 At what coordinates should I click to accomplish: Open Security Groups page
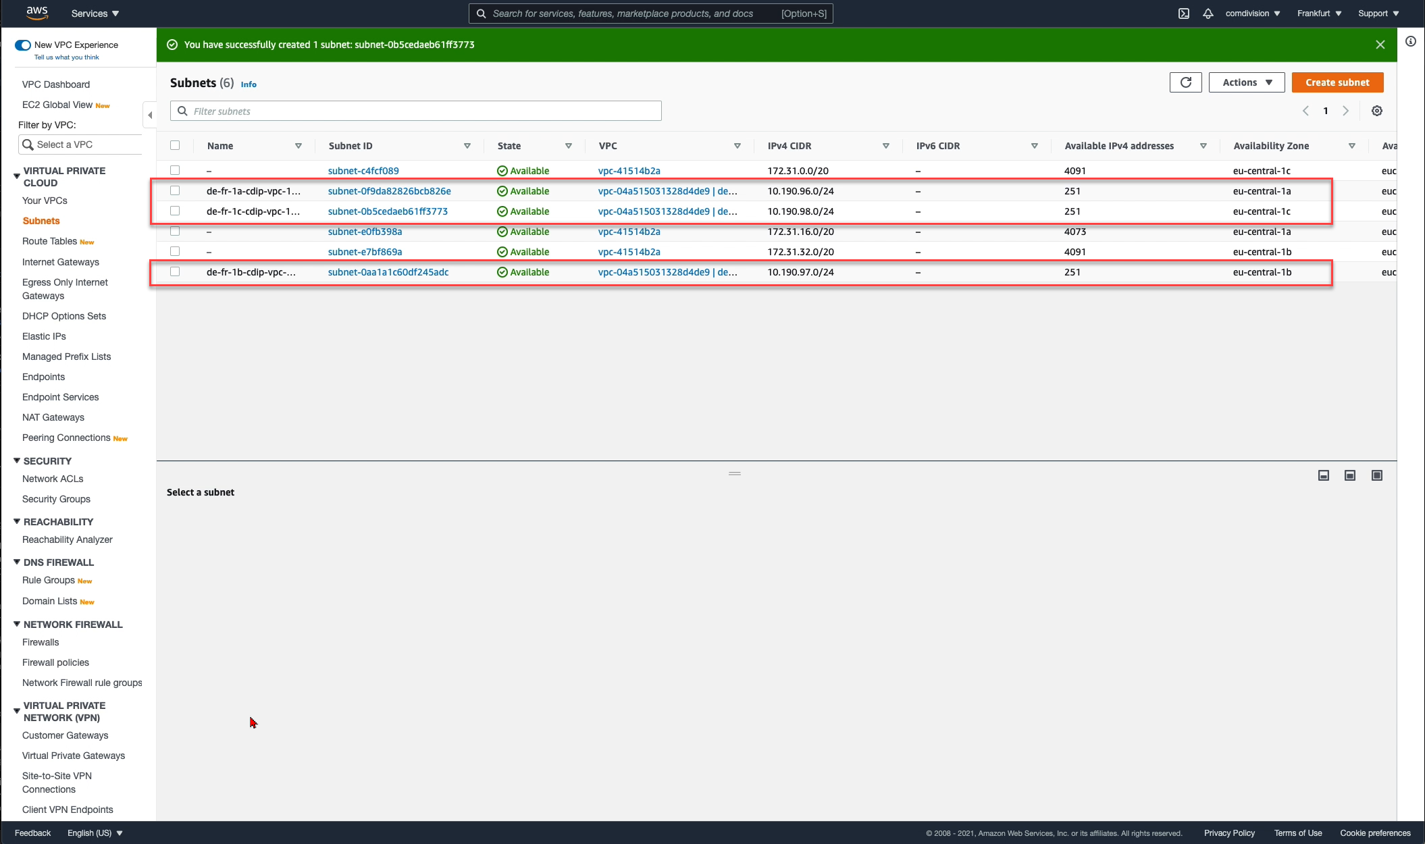[x=56, y=499]
